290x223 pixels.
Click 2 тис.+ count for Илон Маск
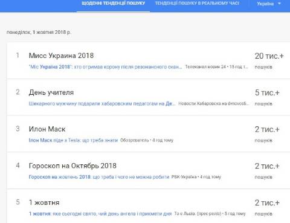(x=267, y=129)
